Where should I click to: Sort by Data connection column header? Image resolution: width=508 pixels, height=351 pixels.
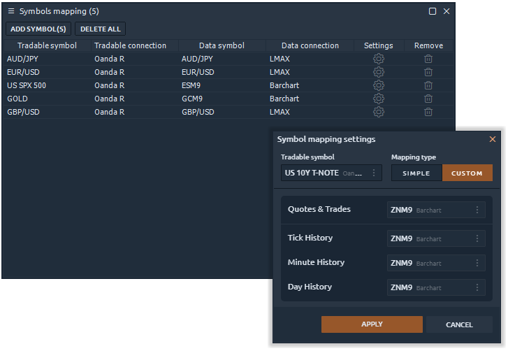click(310, 45)
